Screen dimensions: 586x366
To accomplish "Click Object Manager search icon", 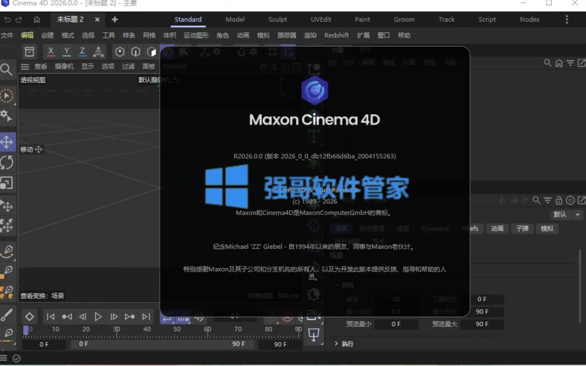I will [548, 63].
